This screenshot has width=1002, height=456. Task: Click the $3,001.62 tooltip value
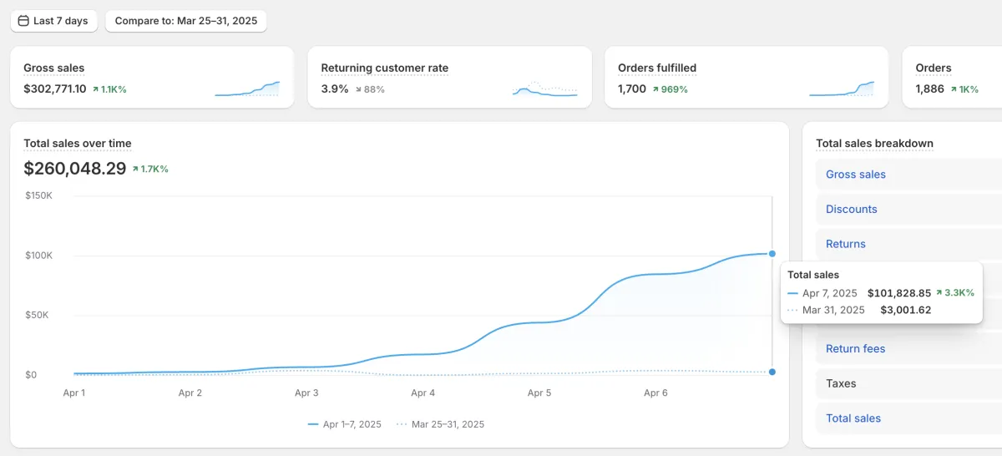point(906,310)
